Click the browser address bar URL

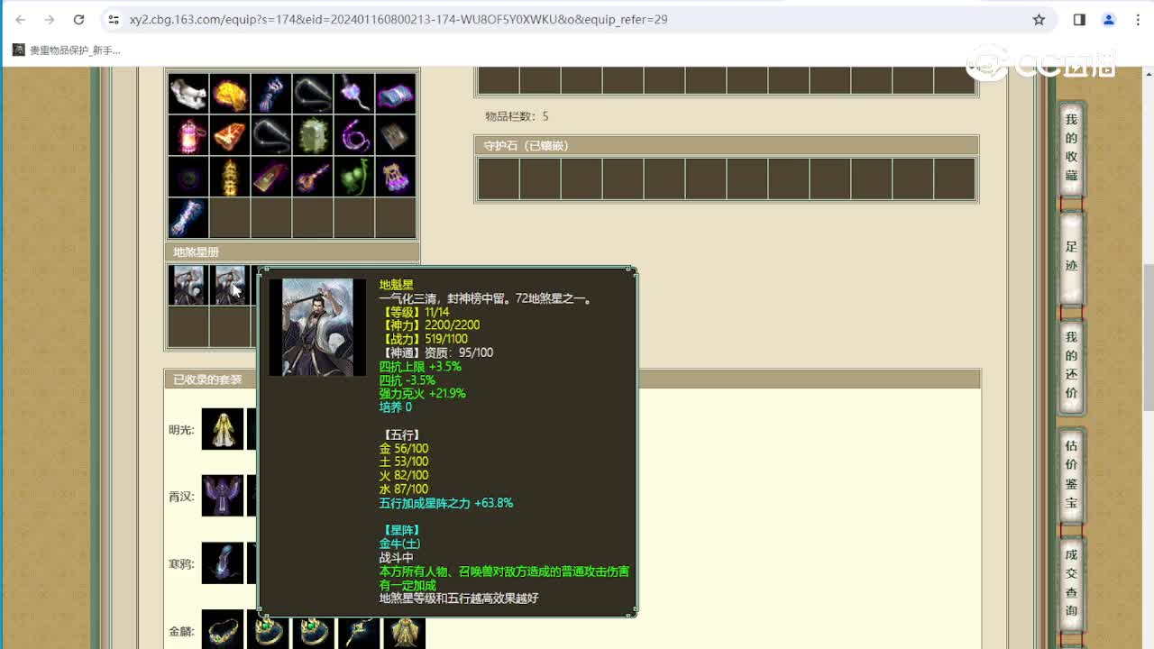(398, 19)
